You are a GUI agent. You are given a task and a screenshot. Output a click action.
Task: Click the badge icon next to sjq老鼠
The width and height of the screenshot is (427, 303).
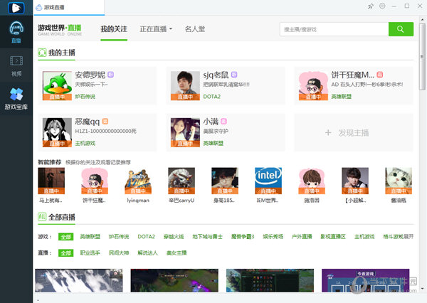click(234, 74)
